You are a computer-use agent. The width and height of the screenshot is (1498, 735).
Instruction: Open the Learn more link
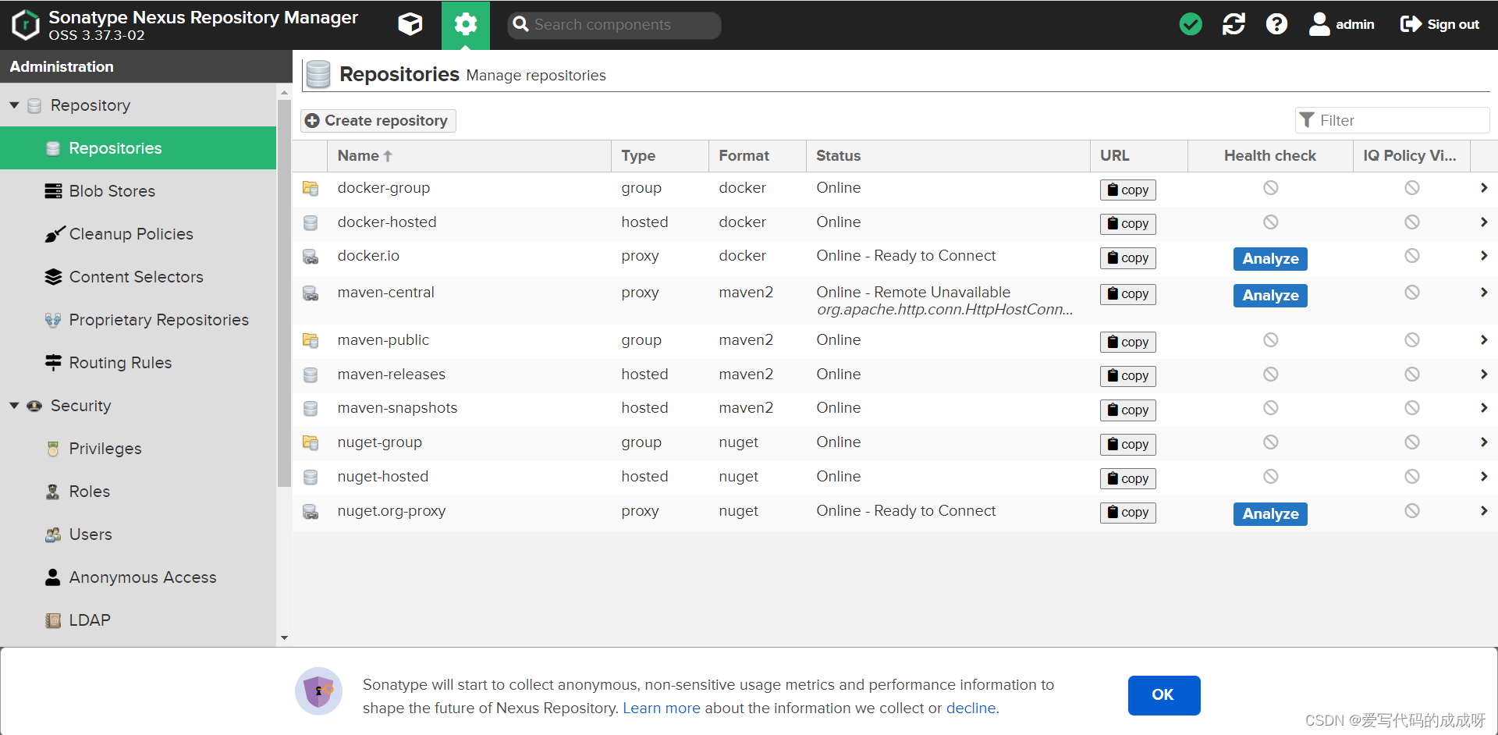662,708
